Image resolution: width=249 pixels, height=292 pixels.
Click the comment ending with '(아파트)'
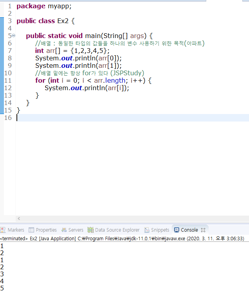(120, 44)
